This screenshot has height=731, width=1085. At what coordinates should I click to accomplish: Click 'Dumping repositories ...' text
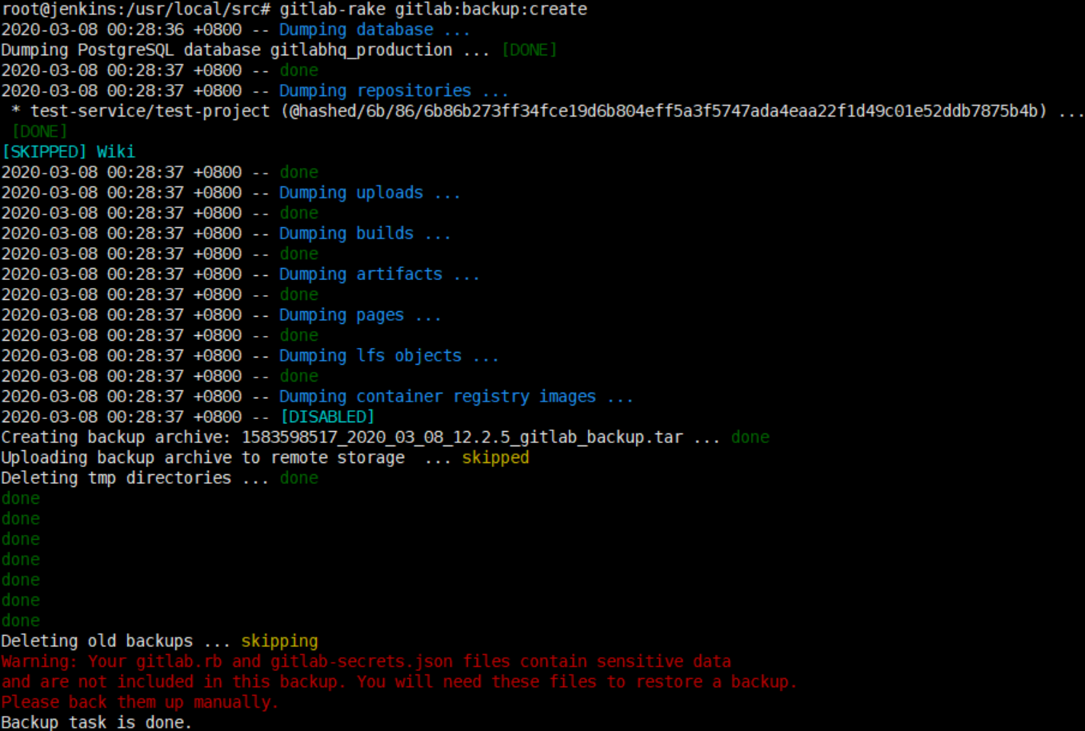(394, 91)
